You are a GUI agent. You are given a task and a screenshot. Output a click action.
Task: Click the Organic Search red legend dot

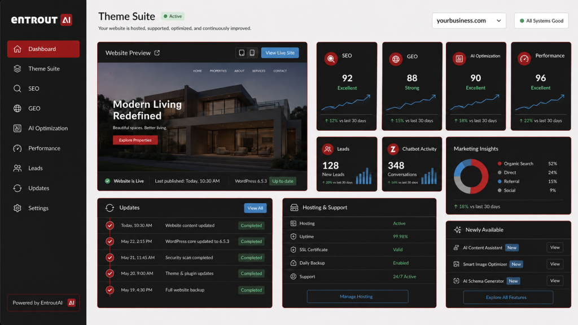(x=500, y=164)
